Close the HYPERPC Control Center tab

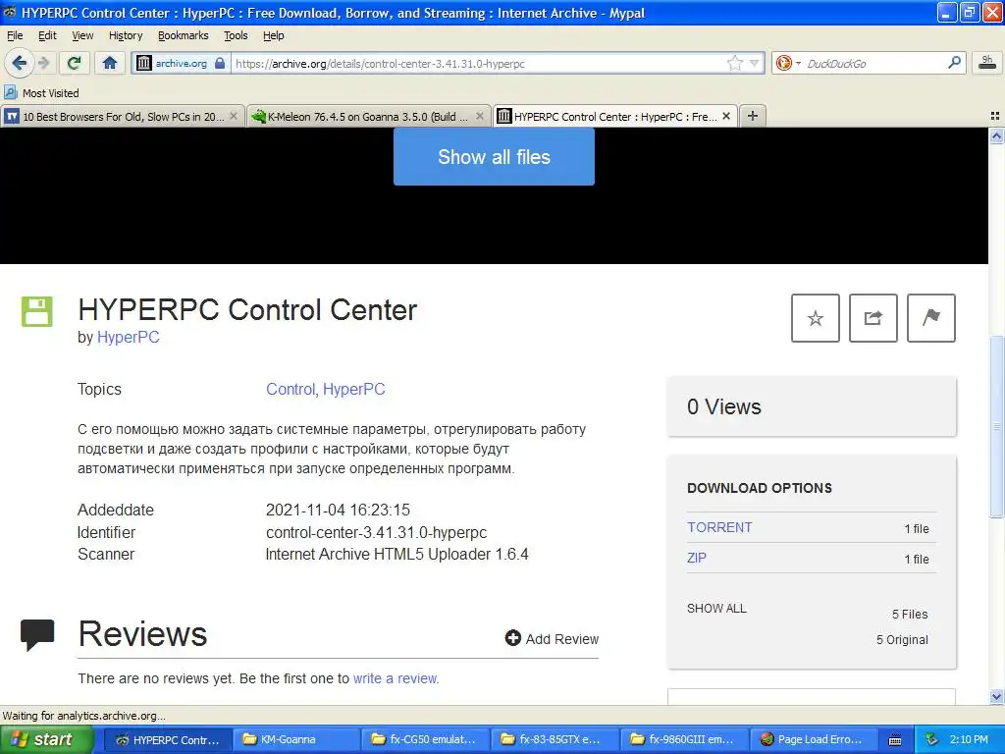[726, 116]
